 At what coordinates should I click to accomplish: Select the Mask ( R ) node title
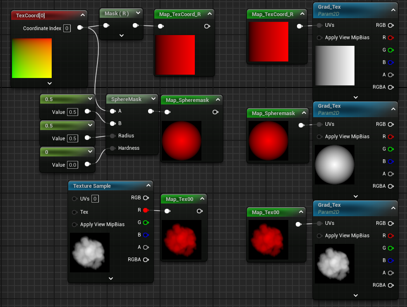pos(117,13)
